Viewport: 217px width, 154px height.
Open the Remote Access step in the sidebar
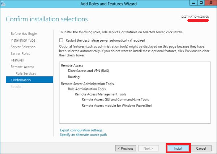22,67
